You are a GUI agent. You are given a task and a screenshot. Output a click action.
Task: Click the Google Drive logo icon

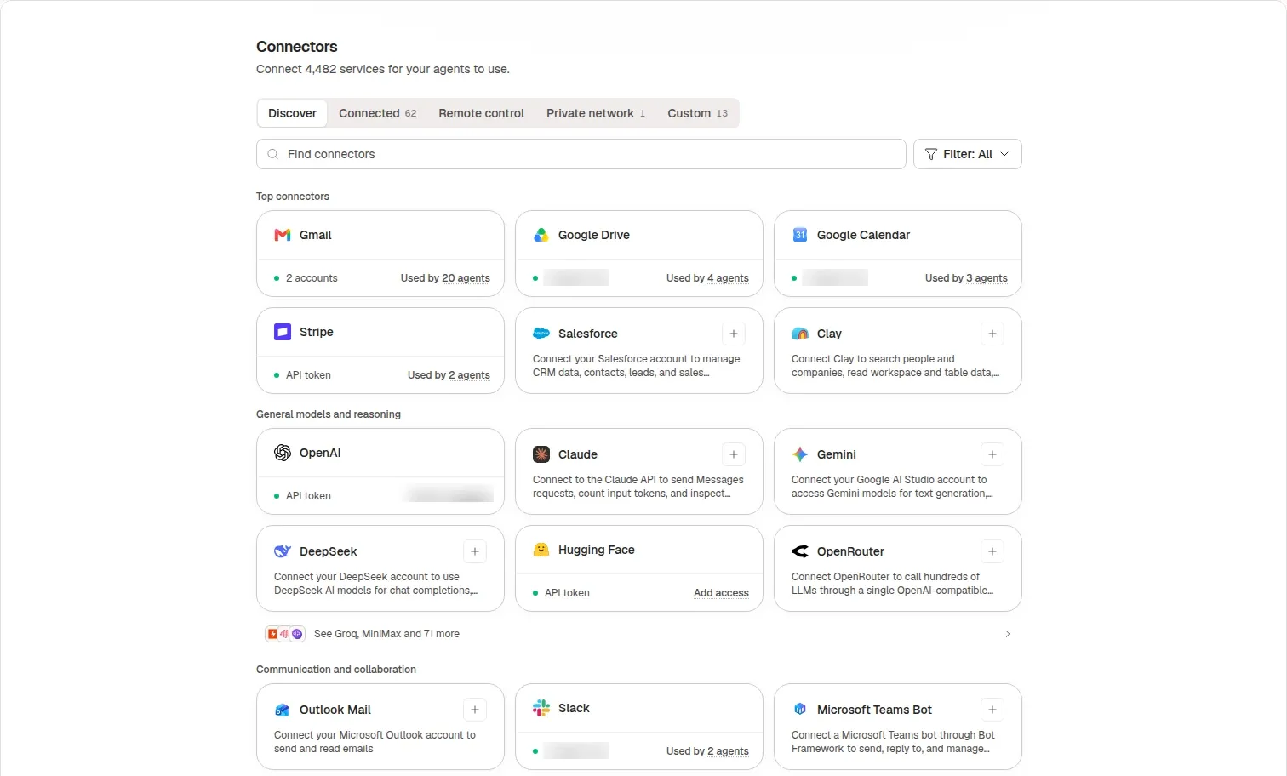pos(541,235)
